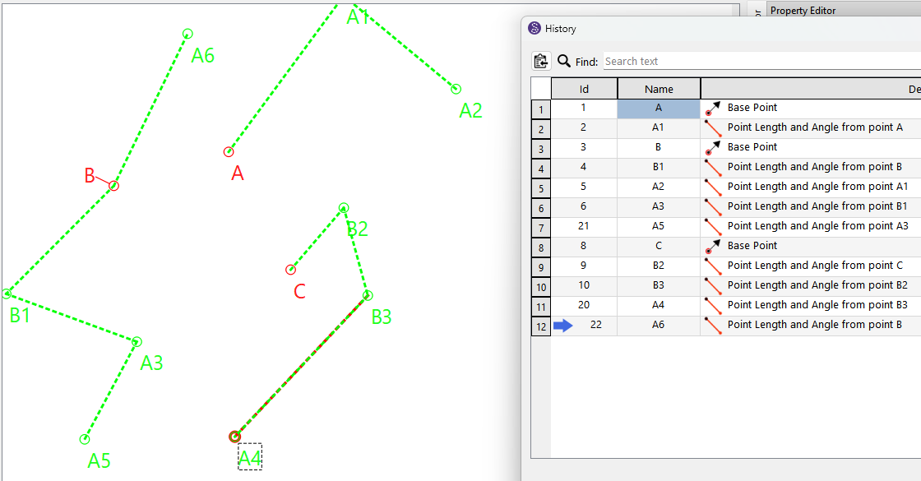Sort by the Id column header
This screenshot has width=921, height=481.
584,89
